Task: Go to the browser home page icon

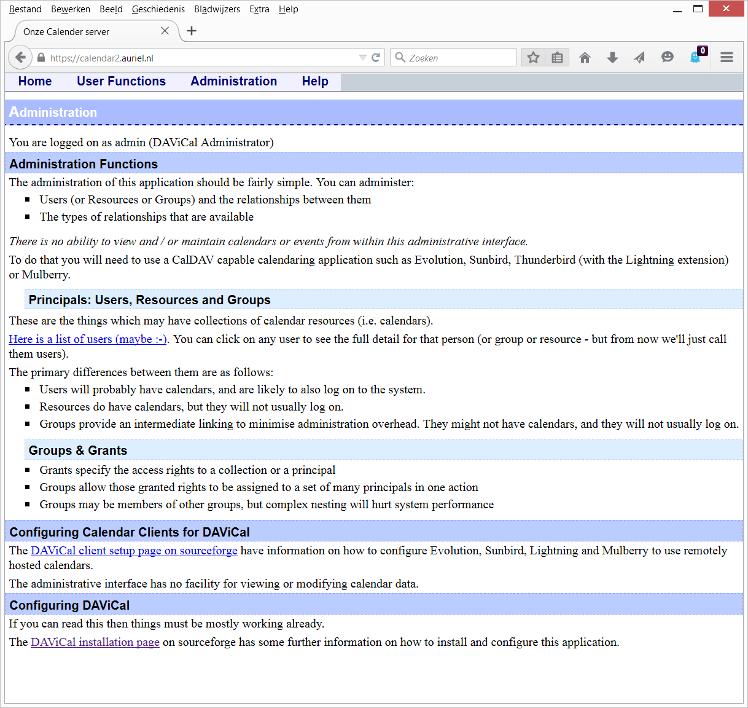Action: pyautogui.click(x=585, y=58)
